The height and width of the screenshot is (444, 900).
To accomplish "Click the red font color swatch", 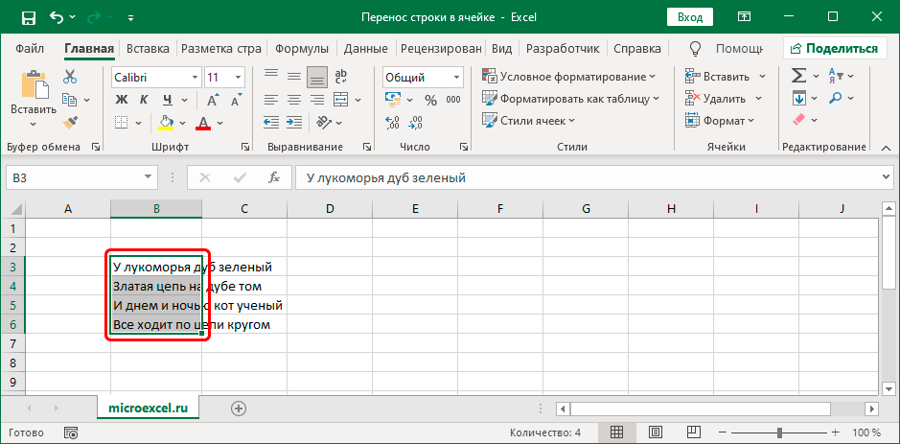I will point(202,122).
